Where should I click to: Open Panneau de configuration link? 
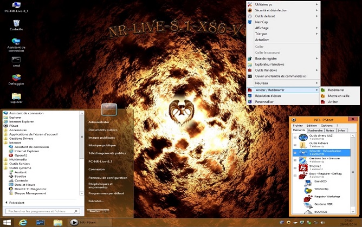[108, 178]
